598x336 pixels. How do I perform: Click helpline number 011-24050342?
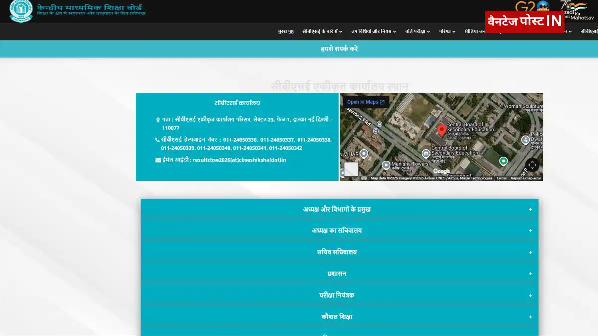[x=286, y=148]
